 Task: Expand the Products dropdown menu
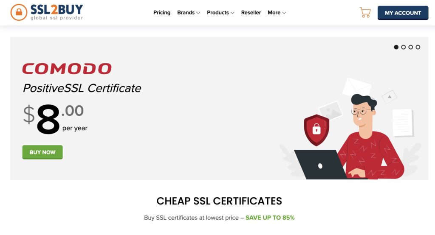tap(220, 12)
